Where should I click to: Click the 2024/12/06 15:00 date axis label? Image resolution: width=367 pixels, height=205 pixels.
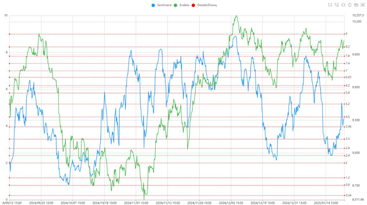pyautogui.click(x=232, y=202)
